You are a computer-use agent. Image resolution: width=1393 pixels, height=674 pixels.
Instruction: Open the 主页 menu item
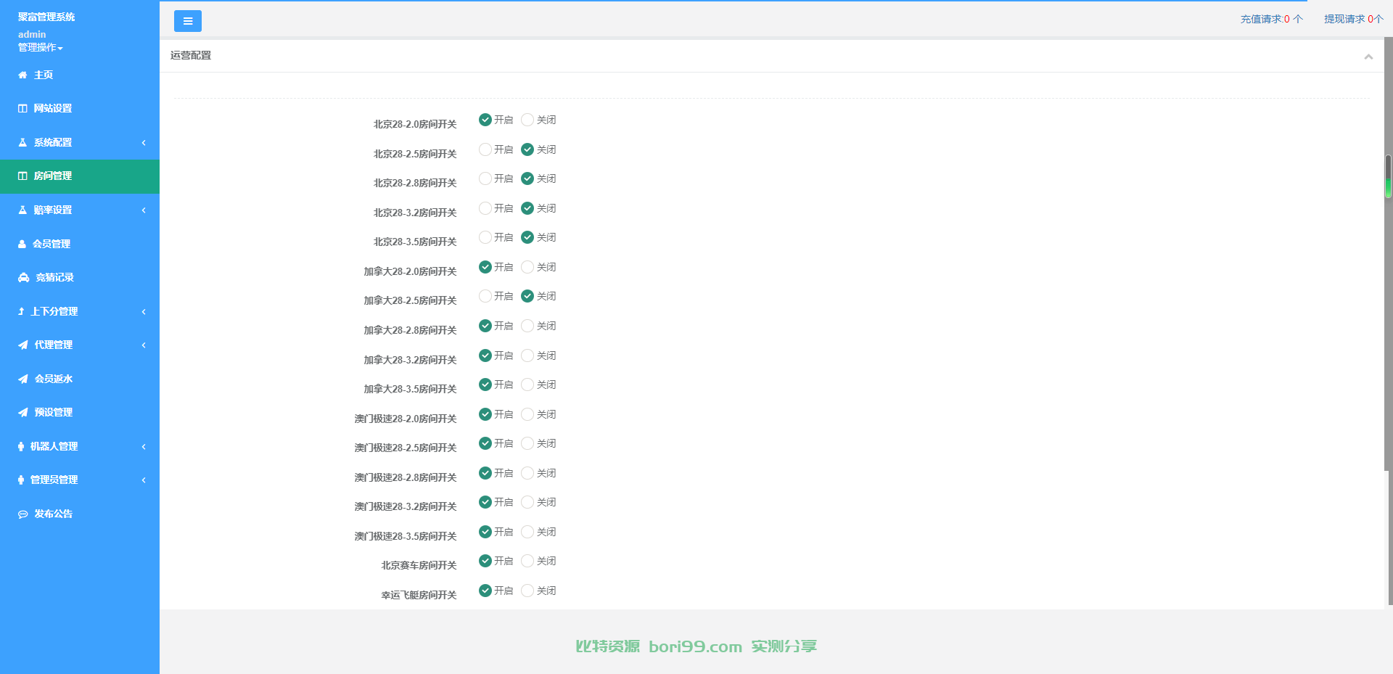[80, 75]
